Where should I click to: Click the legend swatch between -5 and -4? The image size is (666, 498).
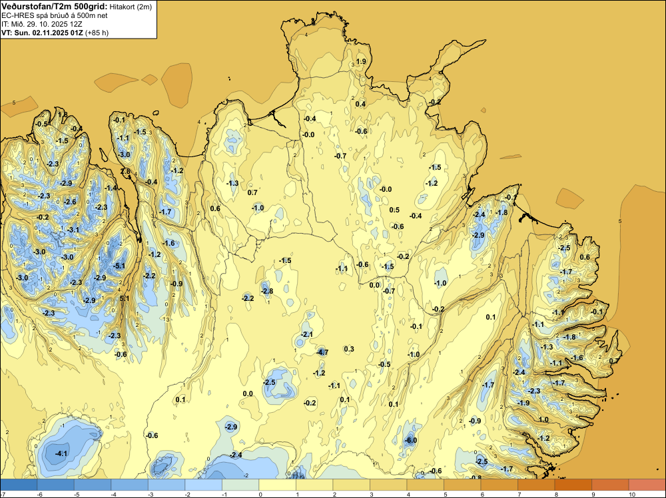pyautogui.click(x=93, y=485)
